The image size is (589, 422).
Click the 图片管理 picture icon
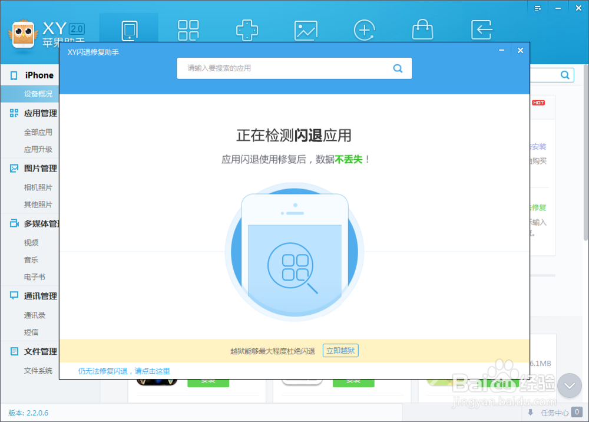[14, 169]
